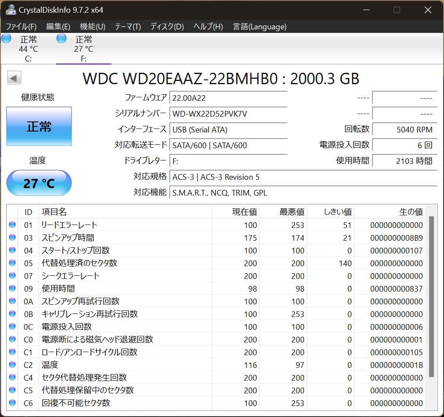Select the 代替処理済のセクタ数 attribute name

[79, 263]
